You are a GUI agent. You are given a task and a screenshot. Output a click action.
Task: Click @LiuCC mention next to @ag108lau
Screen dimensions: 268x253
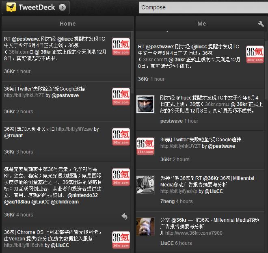[41, 202]
